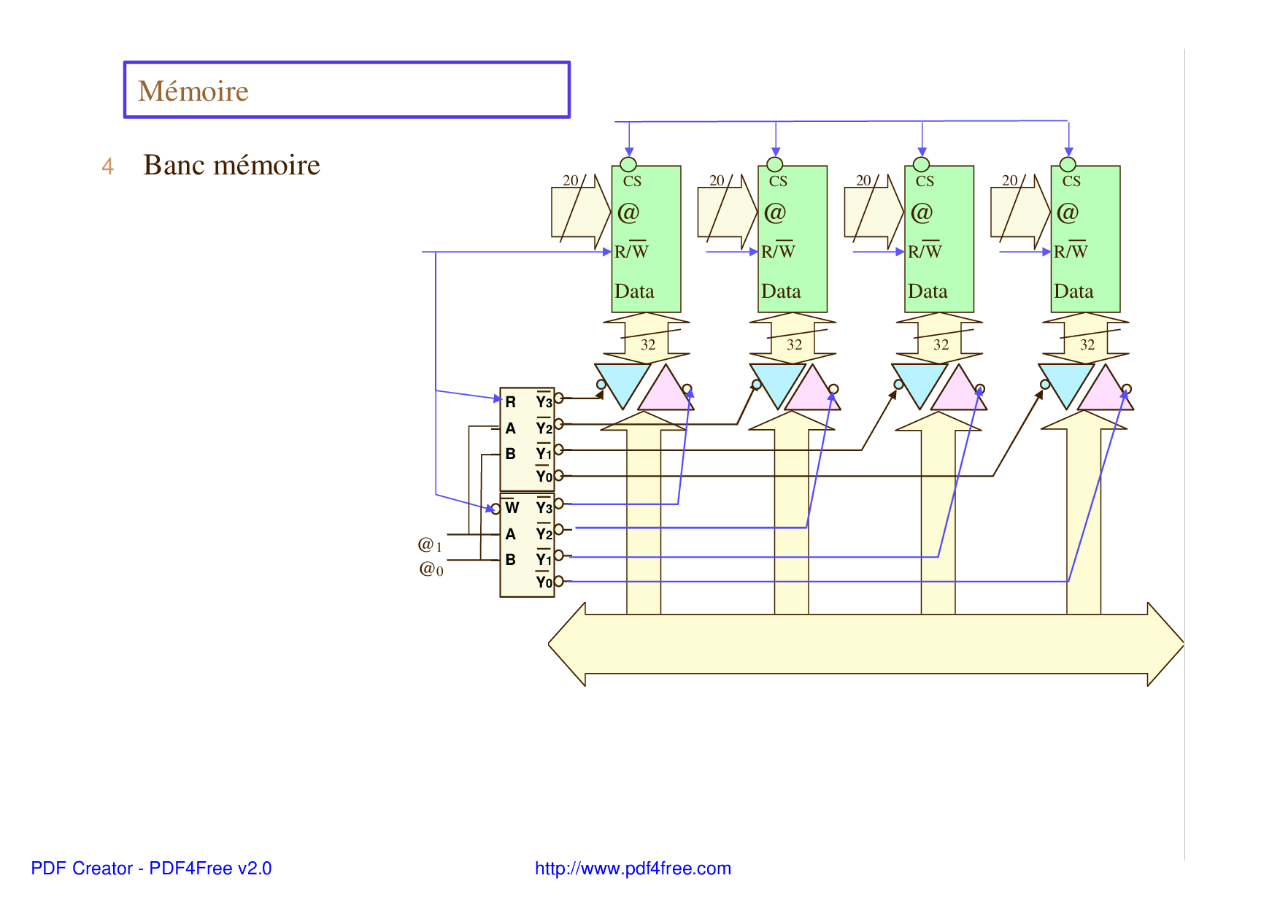Click the @0 address label
1280x905 pixels.
431,569
